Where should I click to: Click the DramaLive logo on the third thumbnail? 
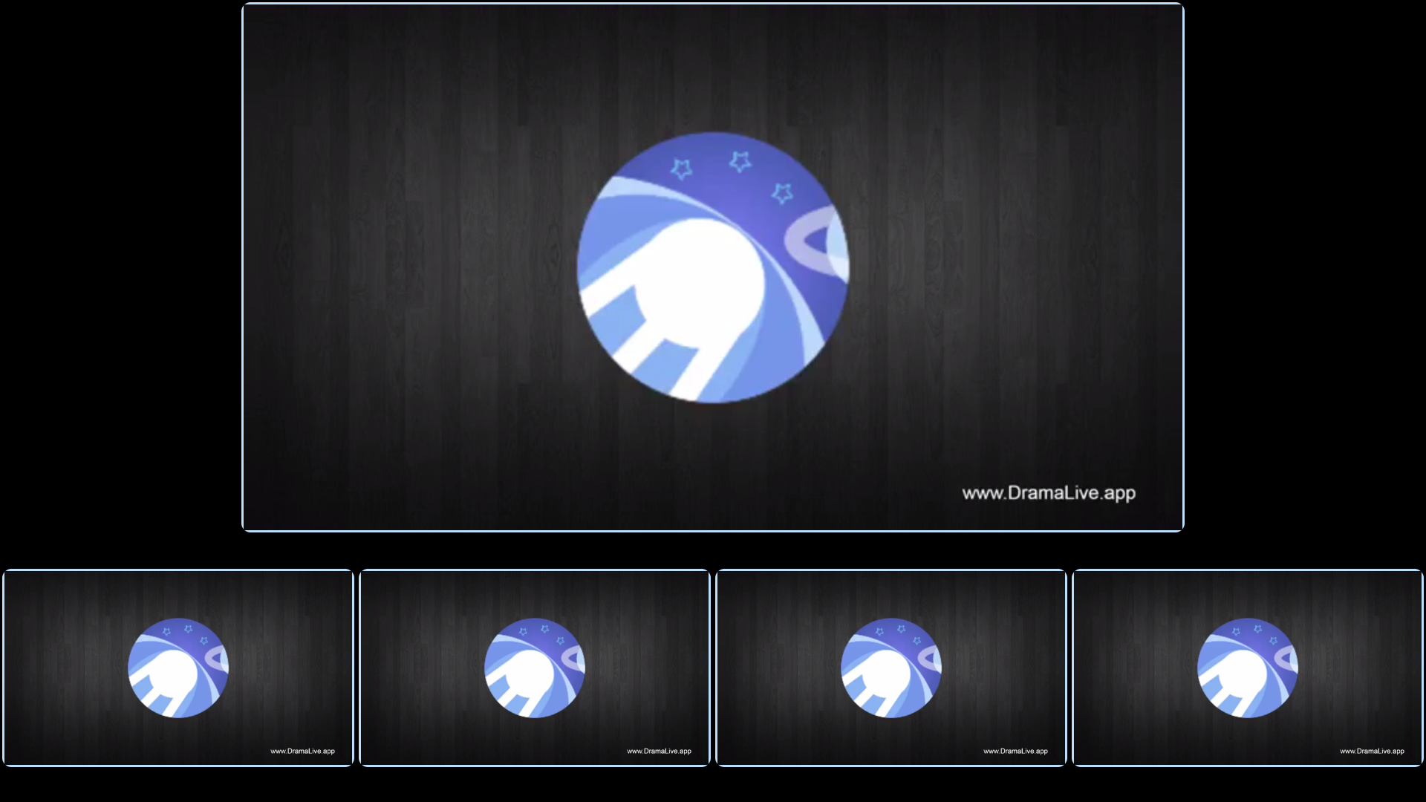tap(890, 667)
